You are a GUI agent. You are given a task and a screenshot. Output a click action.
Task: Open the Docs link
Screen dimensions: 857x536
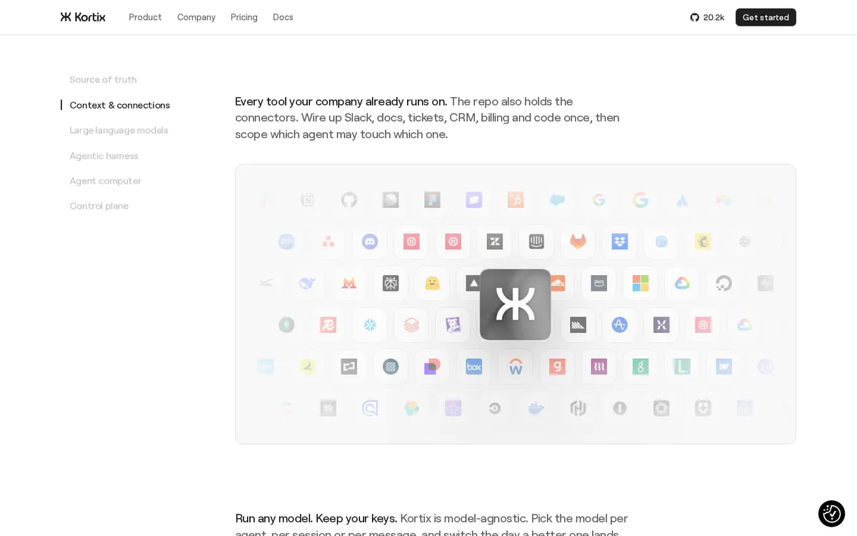coord(283,17)
